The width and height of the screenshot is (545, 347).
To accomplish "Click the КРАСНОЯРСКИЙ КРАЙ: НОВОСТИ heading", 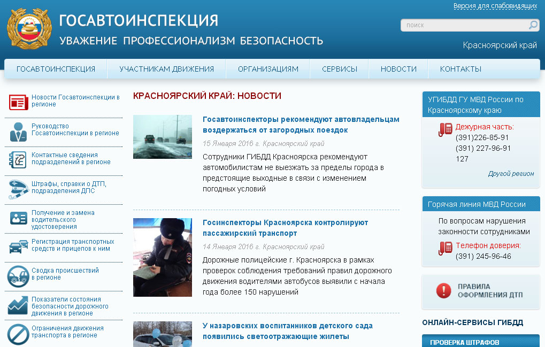I will (207, 96).
